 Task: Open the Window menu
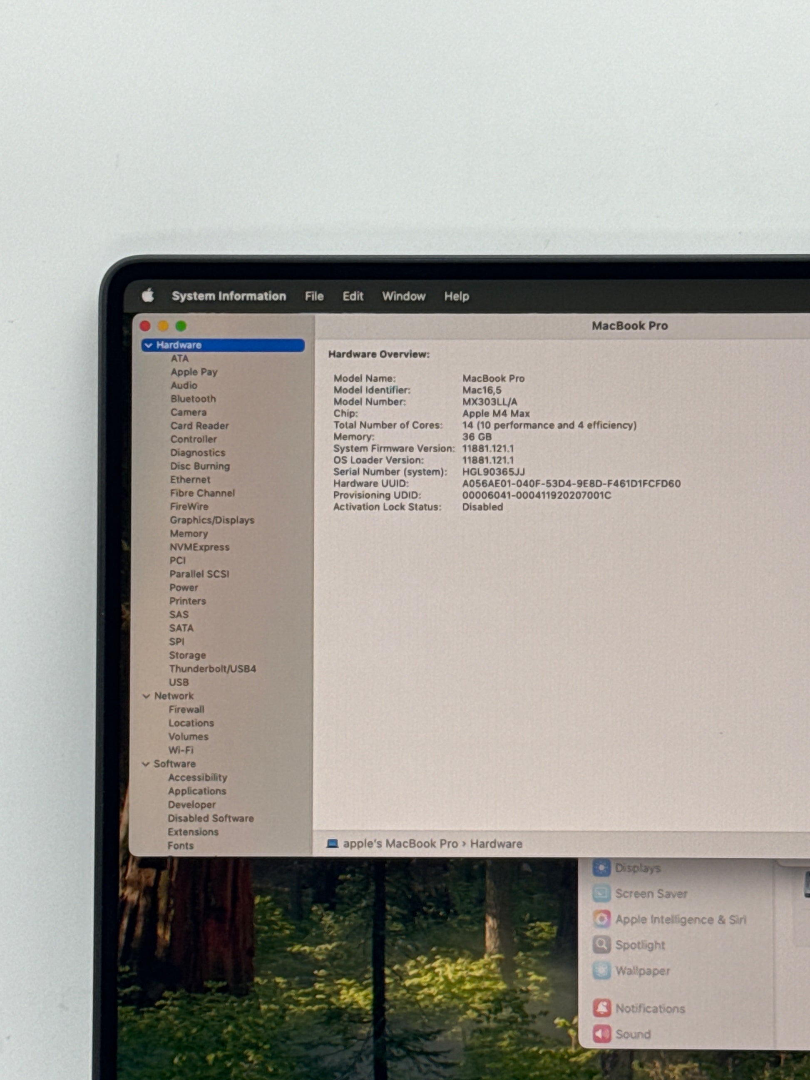pos(403,296)
